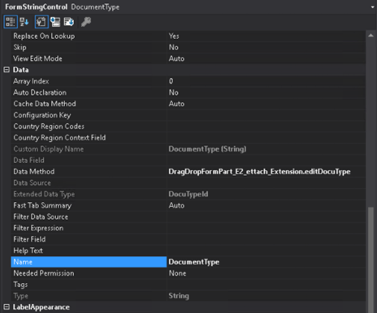Image resolution: width=377 pixels, height=313 pixels.
Task: Collapse the Data category
Action: click(x=6, y=70)
